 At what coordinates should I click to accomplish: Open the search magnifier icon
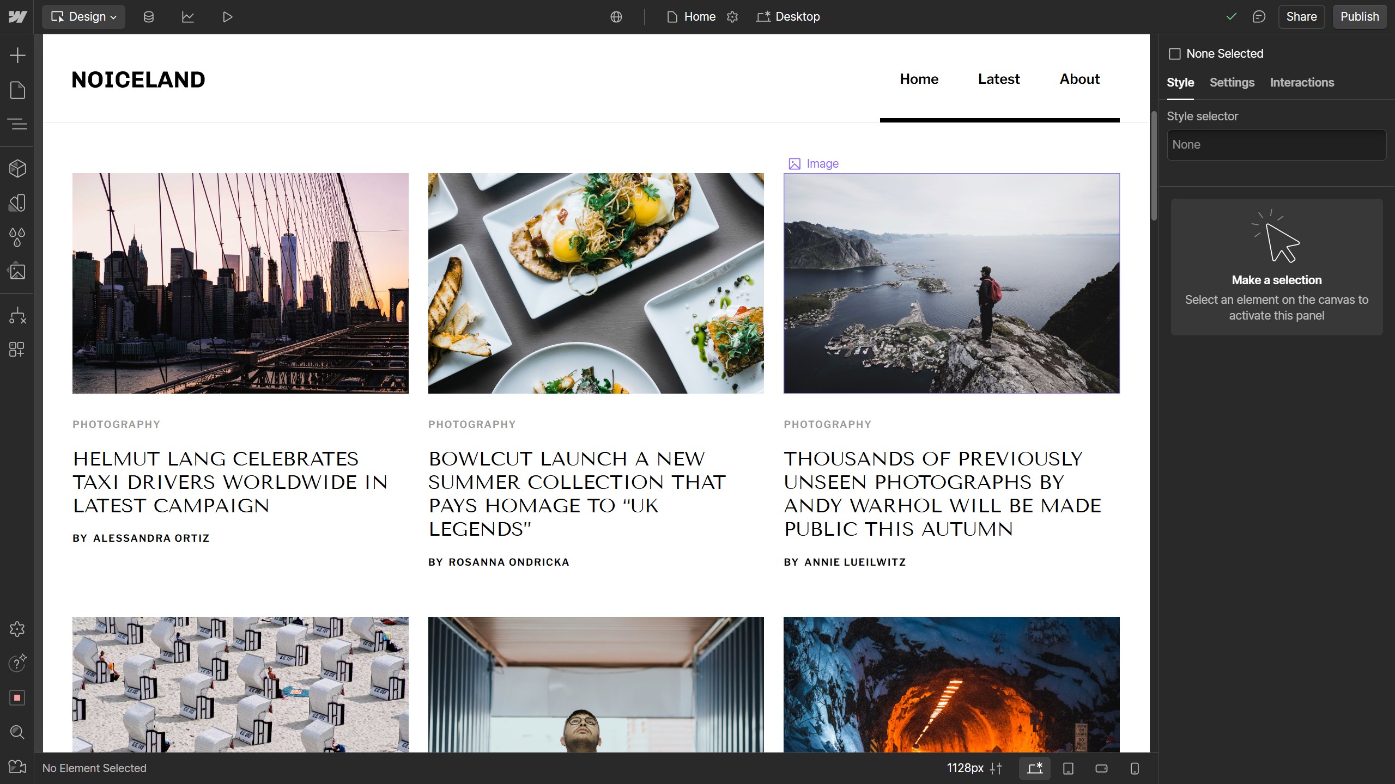pos(17,732)
